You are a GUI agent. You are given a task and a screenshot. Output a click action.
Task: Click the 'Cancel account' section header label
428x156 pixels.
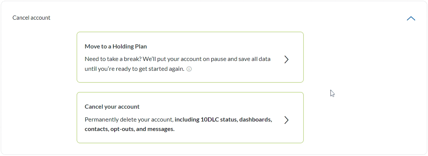(31, 18)
